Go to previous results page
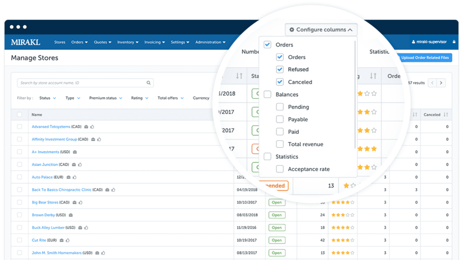This screenshot has height=260, width=463. pyautogui.click(x=432, y=83)
